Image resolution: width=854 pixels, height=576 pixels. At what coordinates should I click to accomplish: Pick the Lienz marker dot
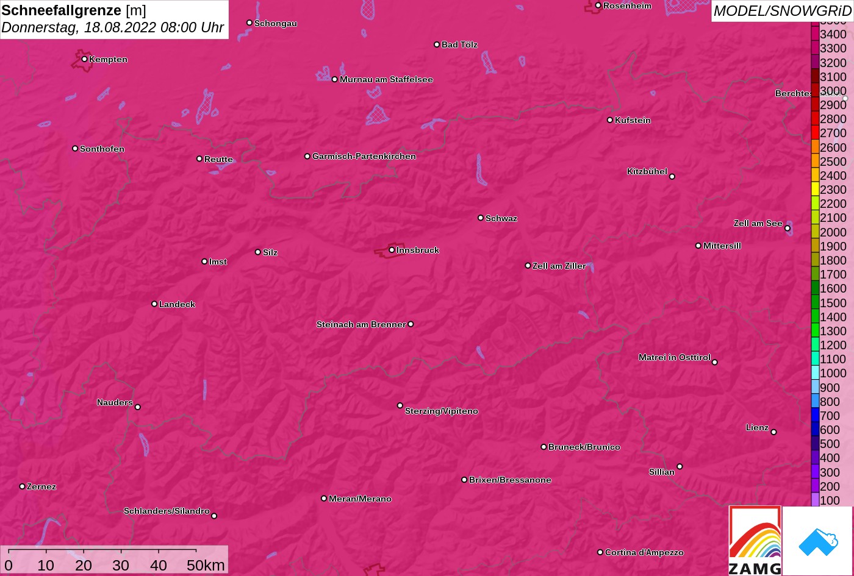pyautogui.click(x=773, y=432)
